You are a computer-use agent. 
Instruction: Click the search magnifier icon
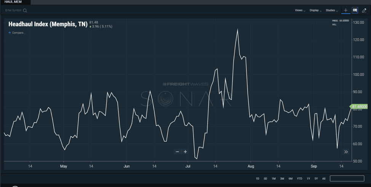[25, 11]
